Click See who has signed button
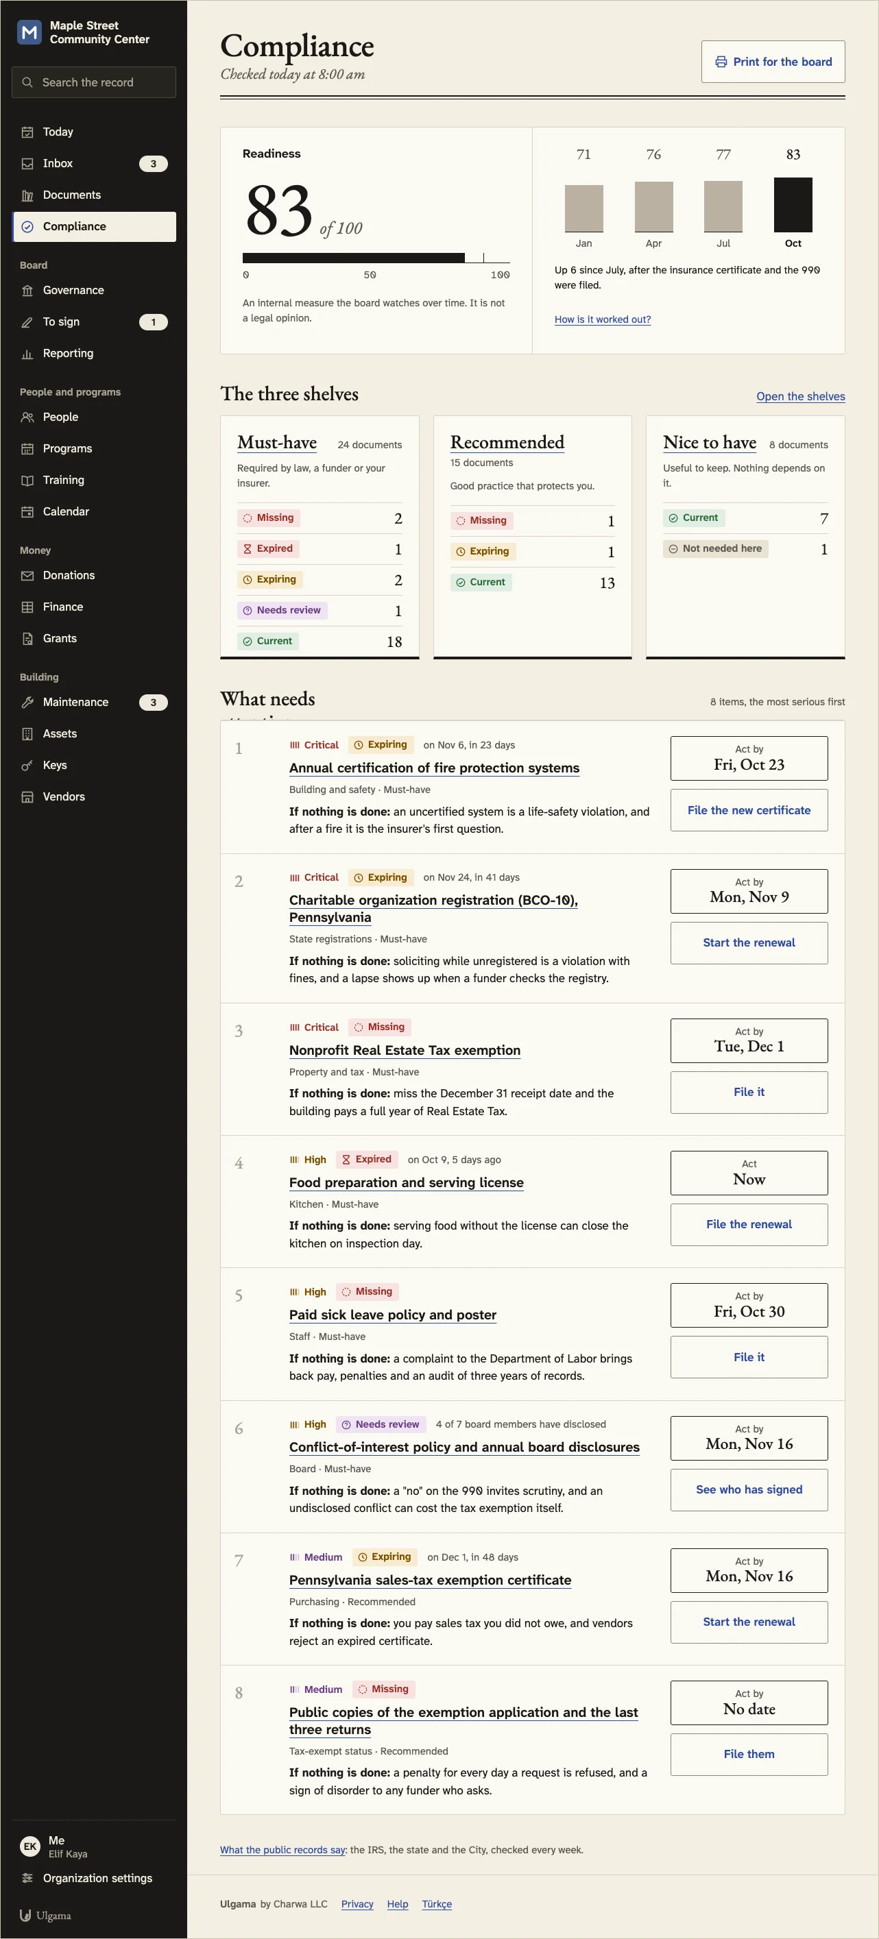This screenshot has width=879, height=1939. click(749, 1489)
